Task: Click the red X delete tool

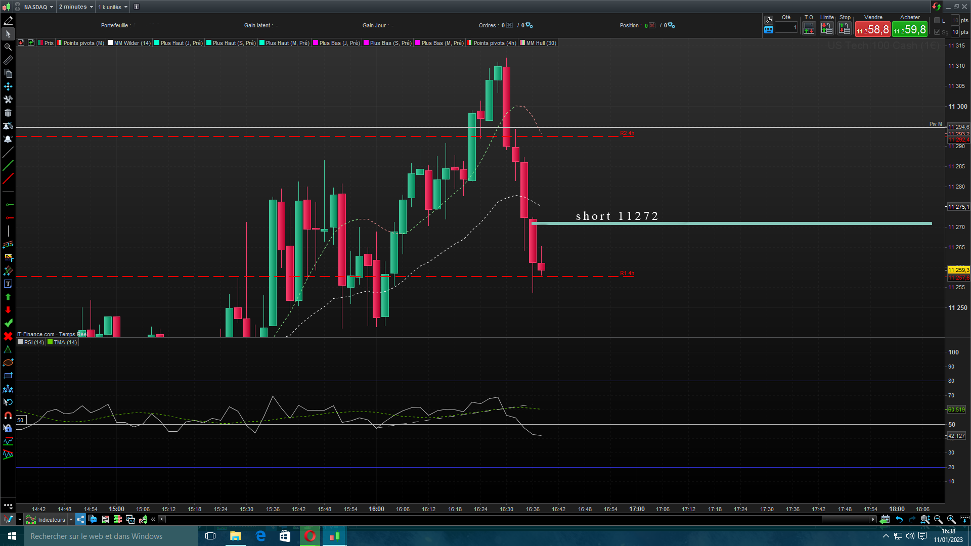Action: (x=8, y=336)
